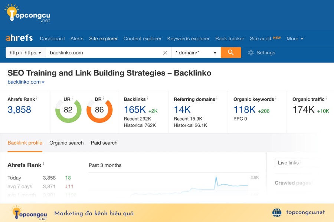Click the orange search magnifier button

tap(231, 53)
